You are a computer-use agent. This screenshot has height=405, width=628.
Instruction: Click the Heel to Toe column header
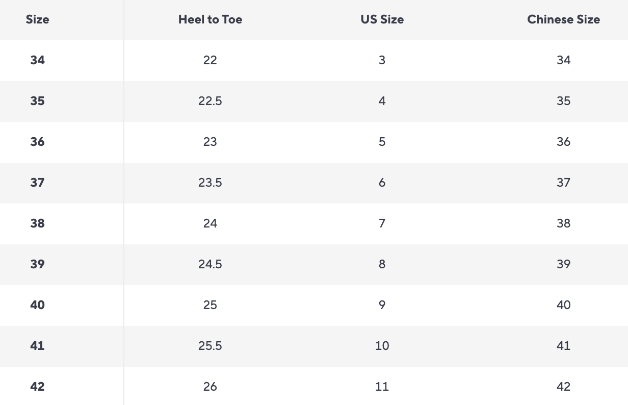[x=210, y=19]
